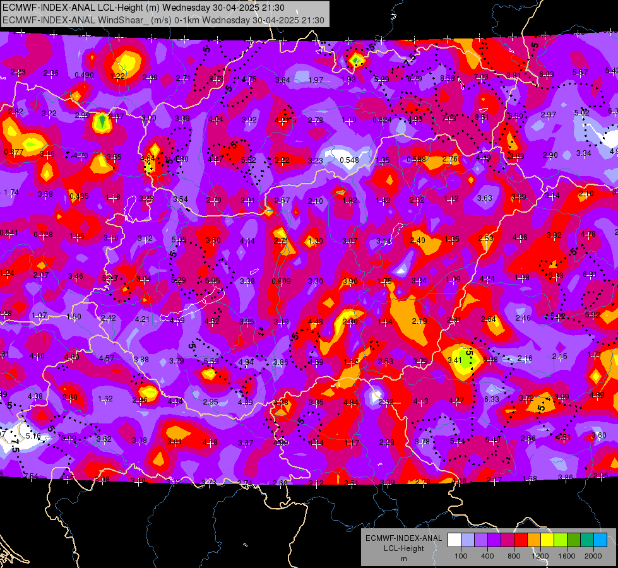Click the light lavender legend swatch
Image resolution: width=618 pixels, height=568 pixels.
[x=468, y=540]
